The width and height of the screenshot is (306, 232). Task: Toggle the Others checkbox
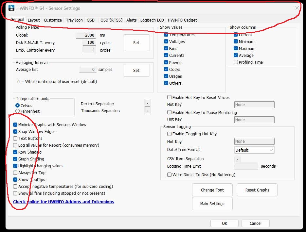click(x=166, y=83)
